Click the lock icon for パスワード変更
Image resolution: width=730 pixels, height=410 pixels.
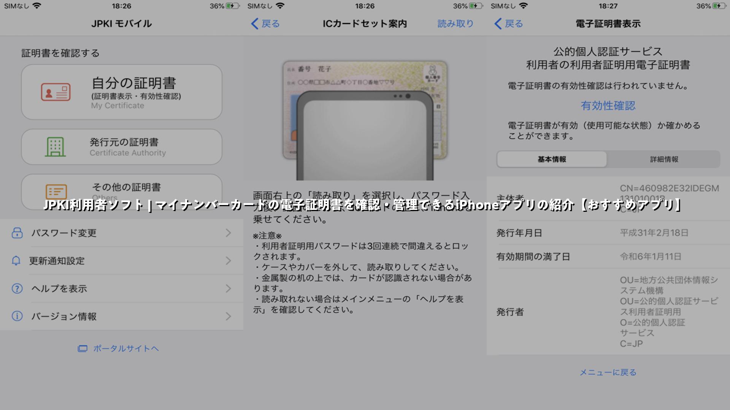pos(17,233)
